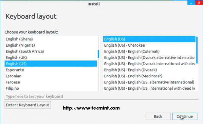Select English (US) variant at top of right list
Image resolution: width=203 pixels, height=124 pixels.
point(149,39)
